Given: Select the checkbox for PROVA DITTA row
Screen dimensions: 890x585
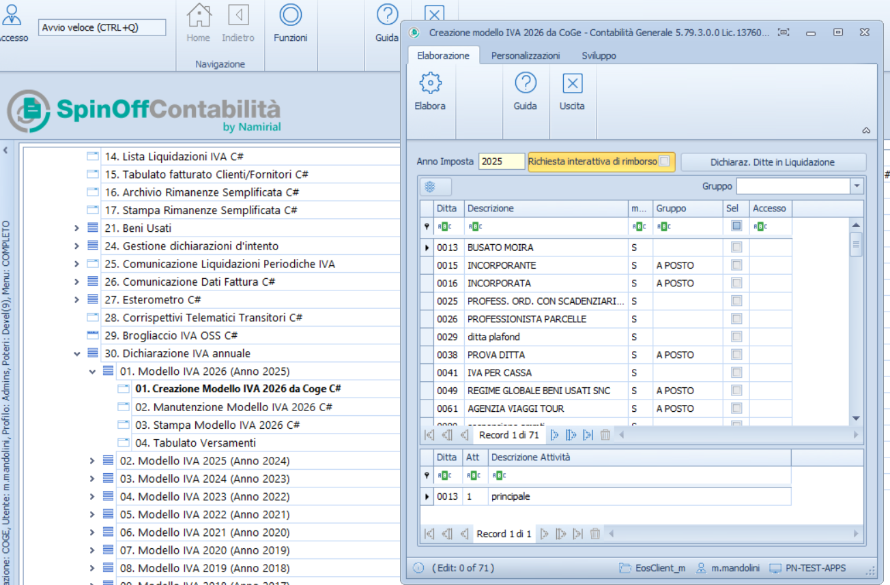Looking at the screenshot, I should [736, 355].
